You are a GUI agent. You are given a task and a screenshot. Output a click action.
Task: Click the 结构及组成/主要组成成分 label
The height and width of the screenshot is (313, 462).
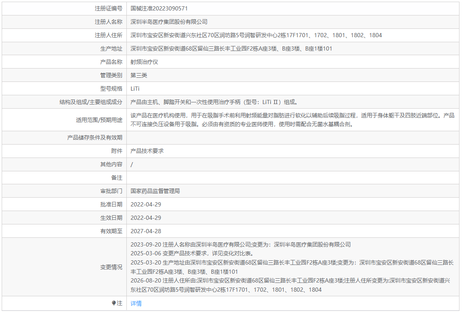click(91, 102)
